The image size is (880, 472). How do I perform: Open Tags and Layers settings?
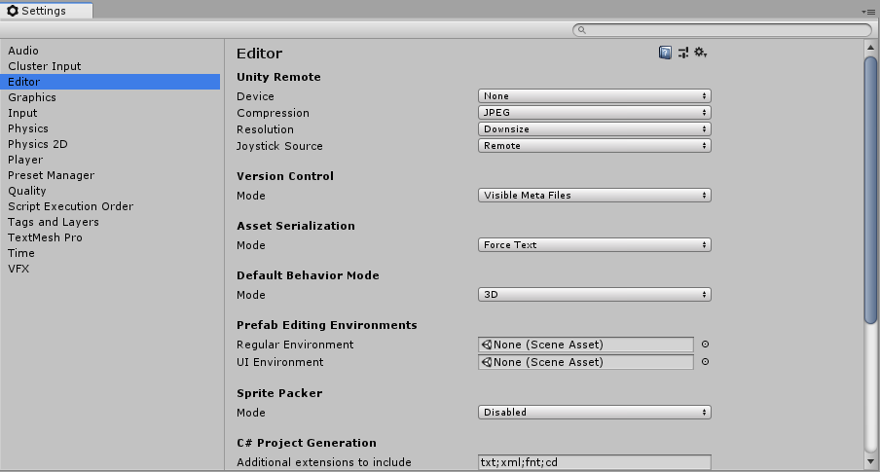110,222
